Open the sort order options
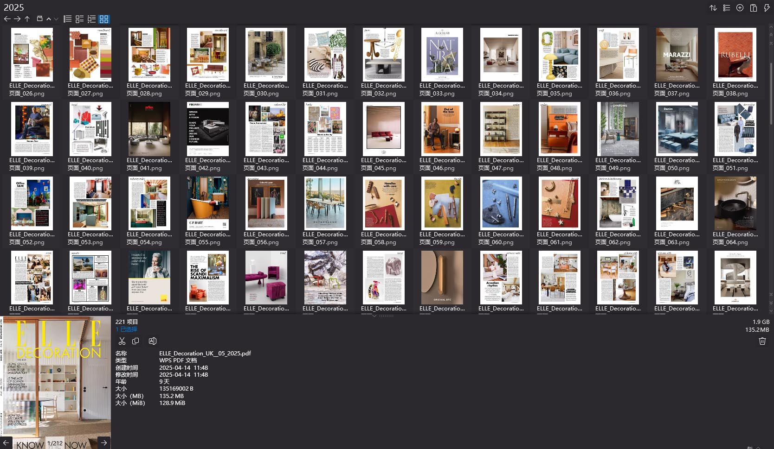The height and width of the screenshot is (449, 774). click(713, 8)
